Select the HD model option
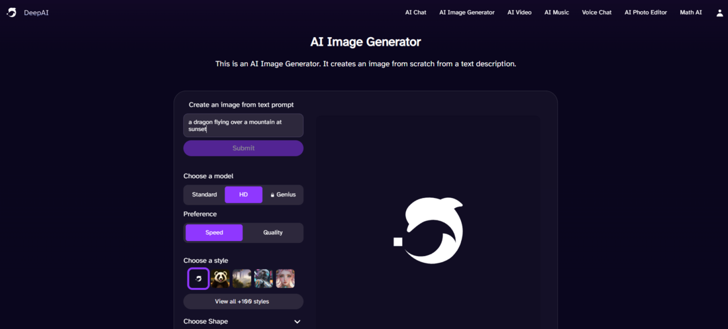Screen dimensions: 728x329 [x=244, y=195]
